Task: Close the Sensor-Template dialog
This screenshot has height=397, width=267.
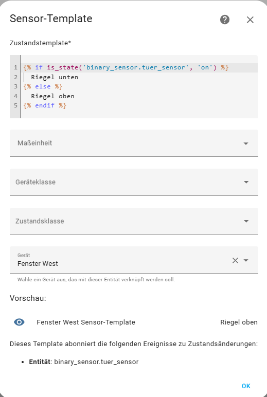Action: point(250,20)
